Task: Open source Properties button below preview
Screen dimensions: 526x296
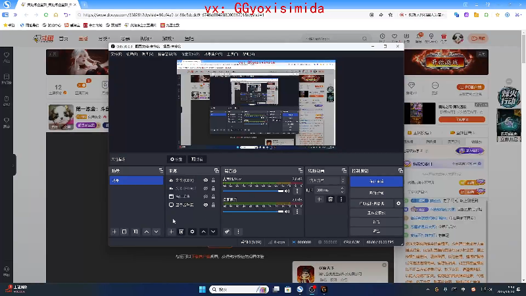Action: click(176, 159)
